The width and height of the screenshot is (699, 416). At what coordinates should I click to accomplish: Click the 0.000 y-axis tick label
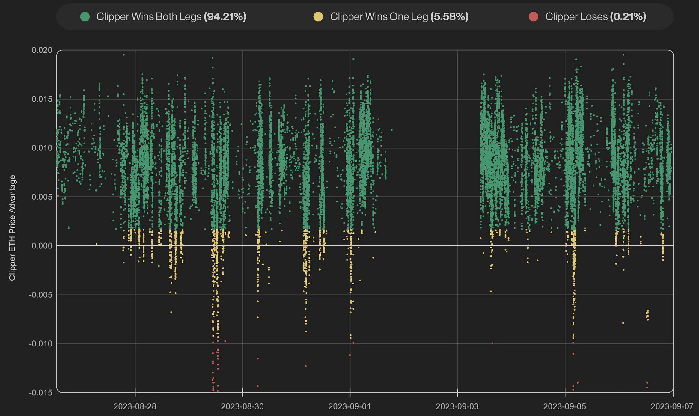tap(42, 246)
